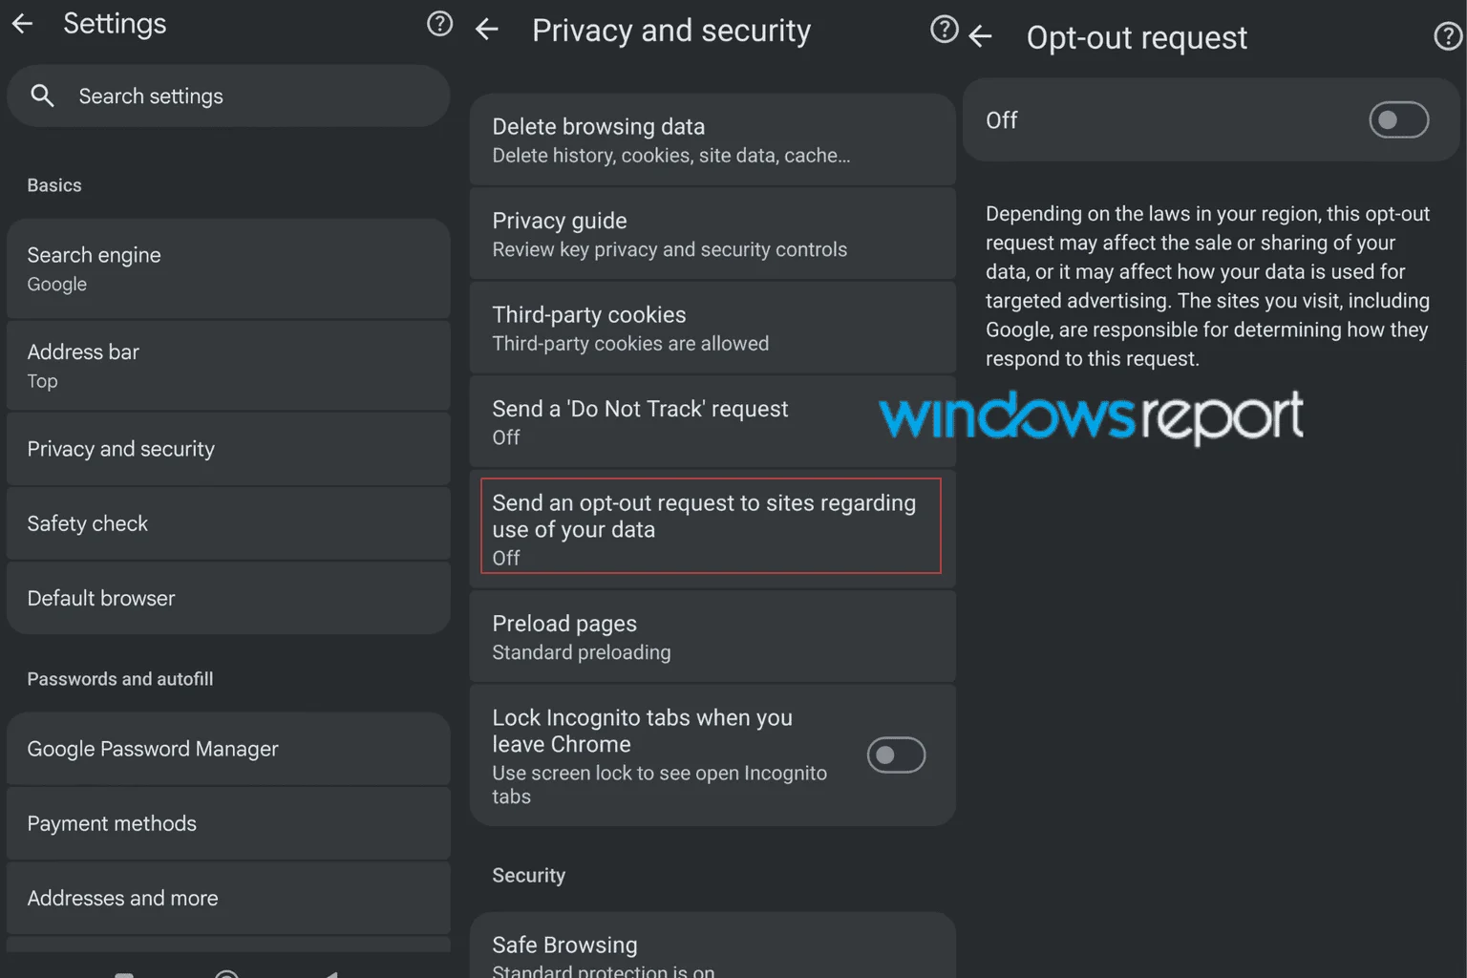
Task: Focus the Search settings field
Action: [228, 96]
